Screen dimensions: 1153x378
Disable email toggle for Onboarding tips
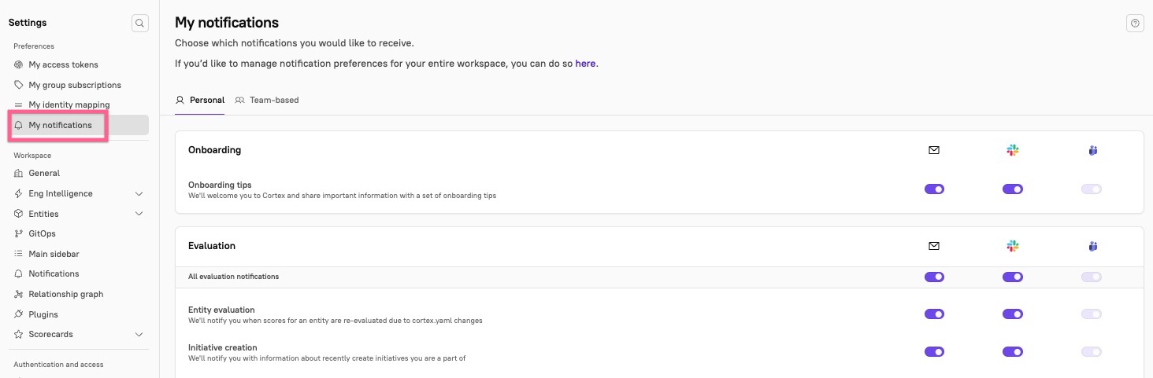[x=934, y=189]
